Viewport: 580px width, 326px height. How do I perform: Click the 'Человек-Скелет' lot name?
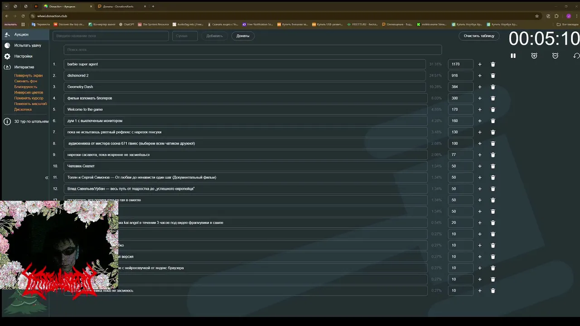click(x=246, y=166)
